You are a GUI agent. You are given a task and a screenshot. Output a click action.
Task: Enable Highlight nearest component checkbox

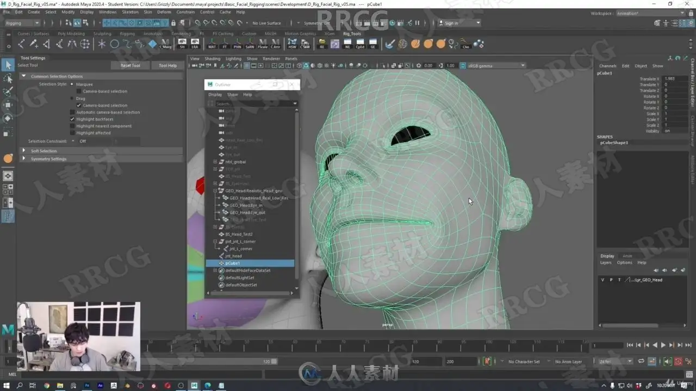point(72,126)
